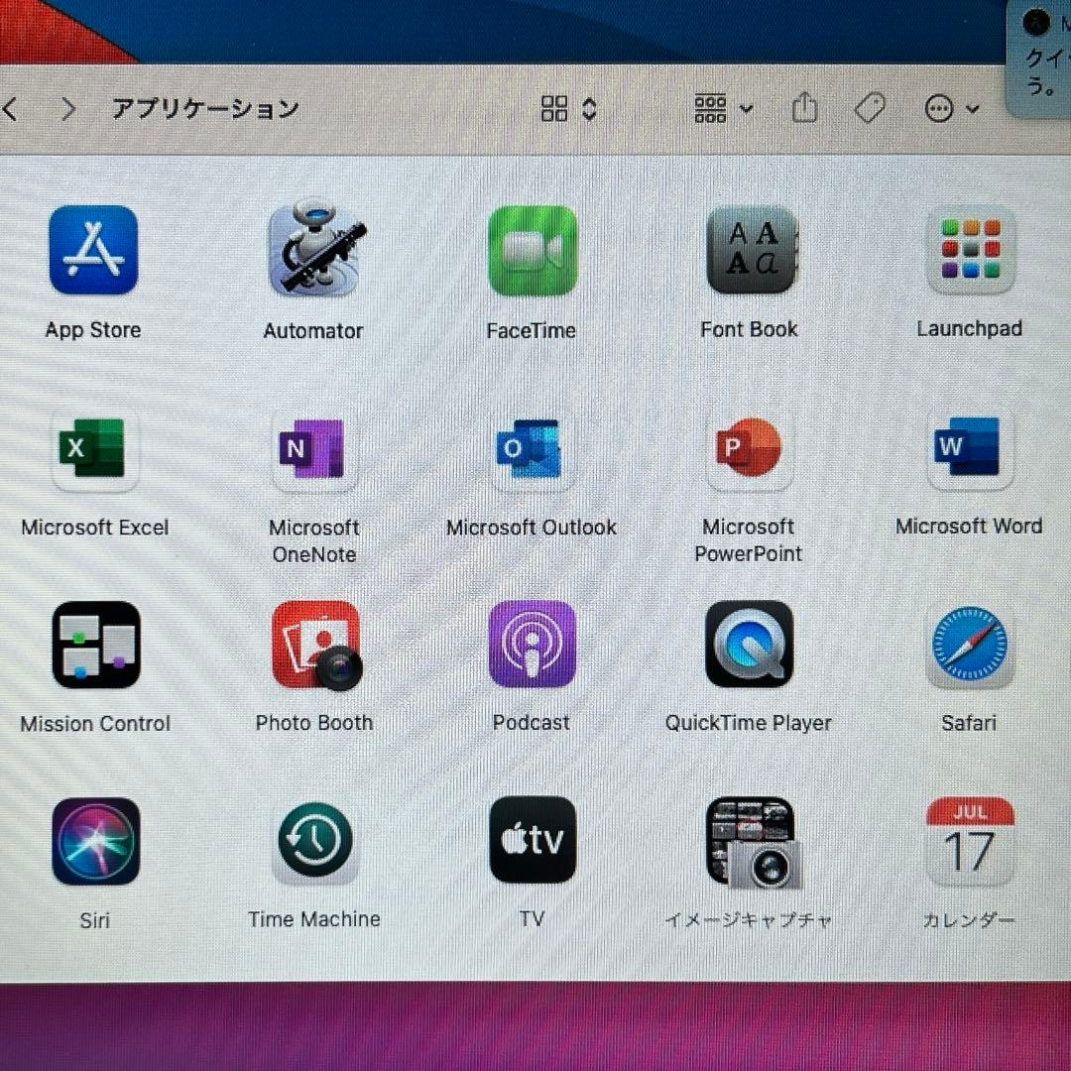Select the Microsoft Word icon
Image resolution: width=1071 pixels, height=1071 pixels.
(969, 446)
